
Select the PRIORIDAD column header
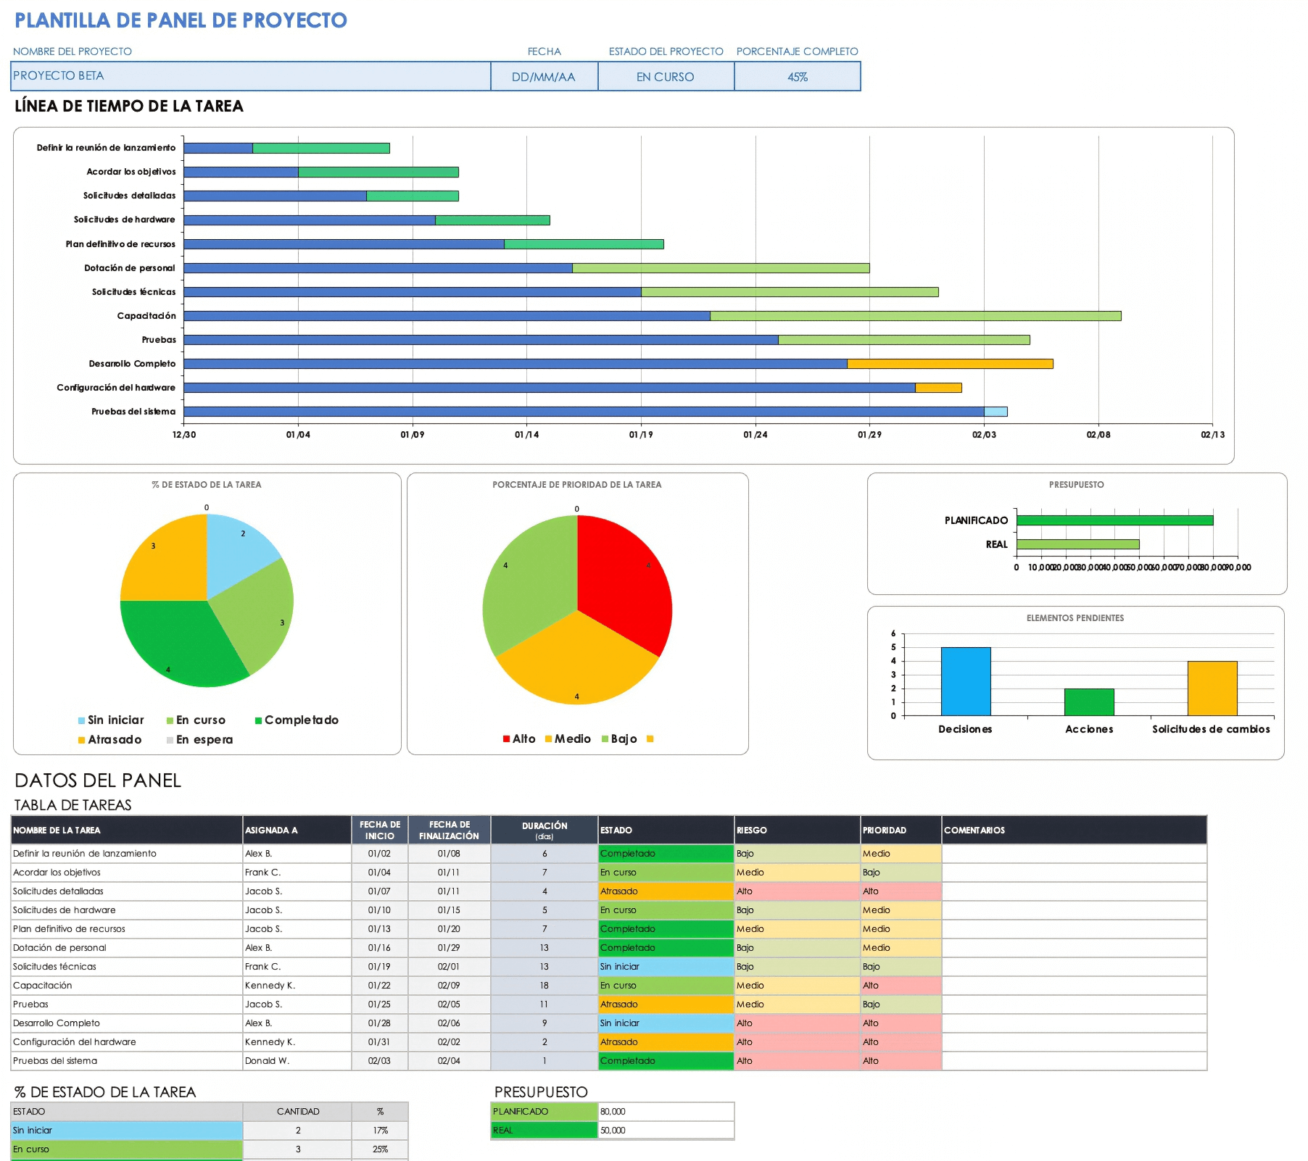click(901, 831)
